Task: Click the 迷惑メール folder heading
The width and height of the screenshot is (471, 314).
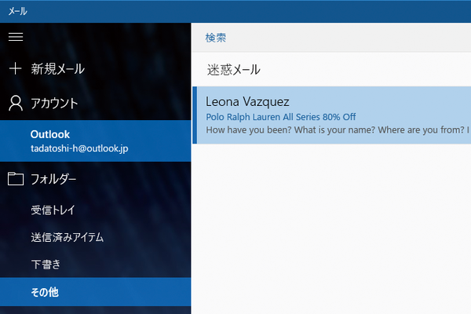Action: pyautogui.click(x=233, y=70)
